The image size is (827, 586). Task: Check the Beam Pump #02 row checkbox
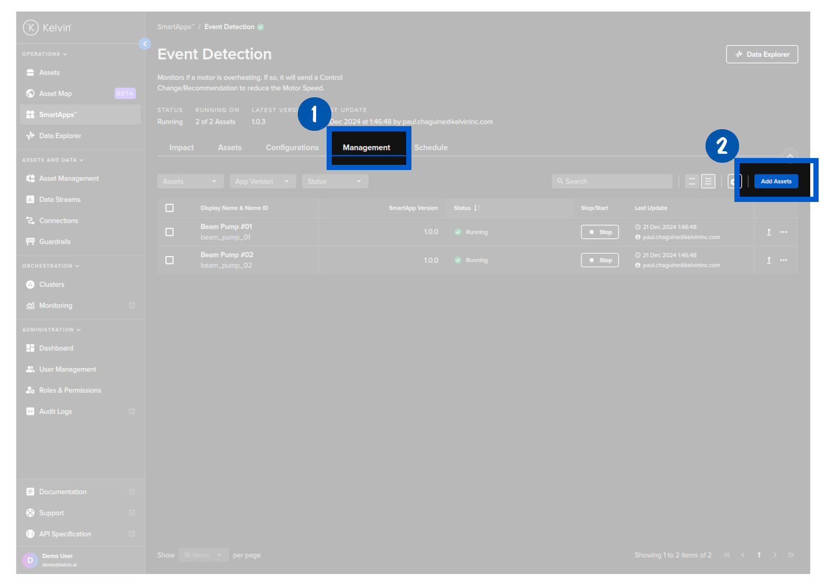tap(170, 261)
